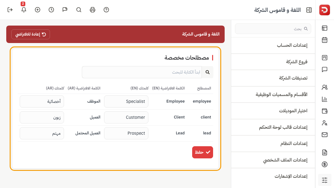The image size is (334, 188).
Task: Click the المصطلح column header
Action: click(x=204, y=88)
